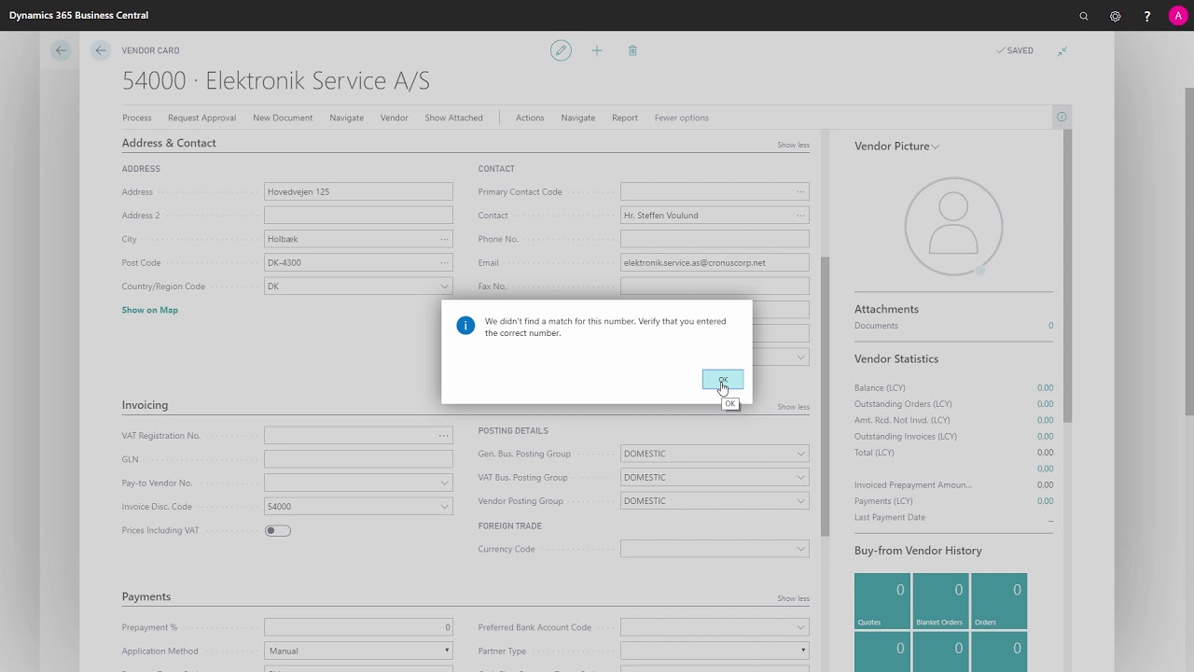This screenshot has width=1194, height=672.
Task: Open the help question mark icon
Action: point(1147,16)
